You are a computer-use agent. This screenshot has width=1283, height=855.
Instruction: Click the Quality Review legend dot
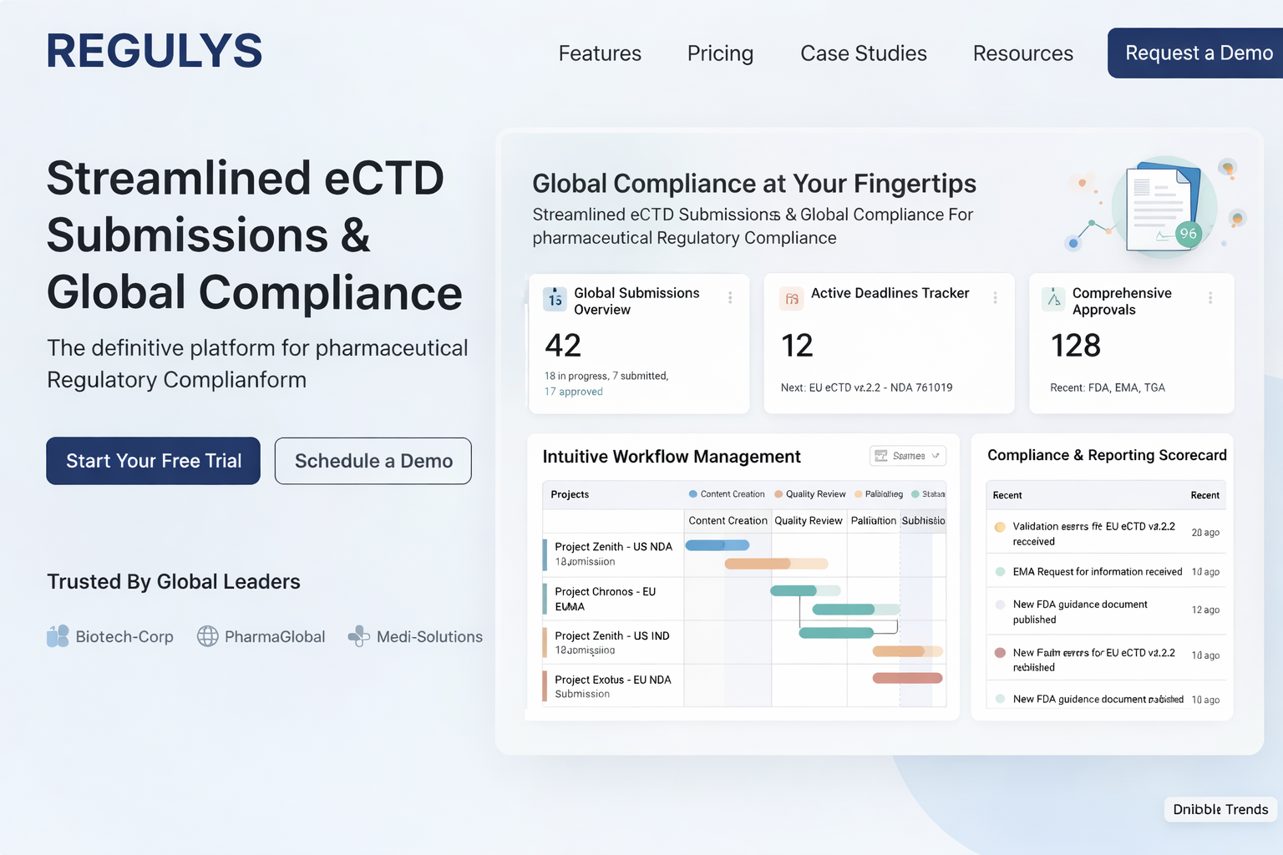(x=778, y=494)
